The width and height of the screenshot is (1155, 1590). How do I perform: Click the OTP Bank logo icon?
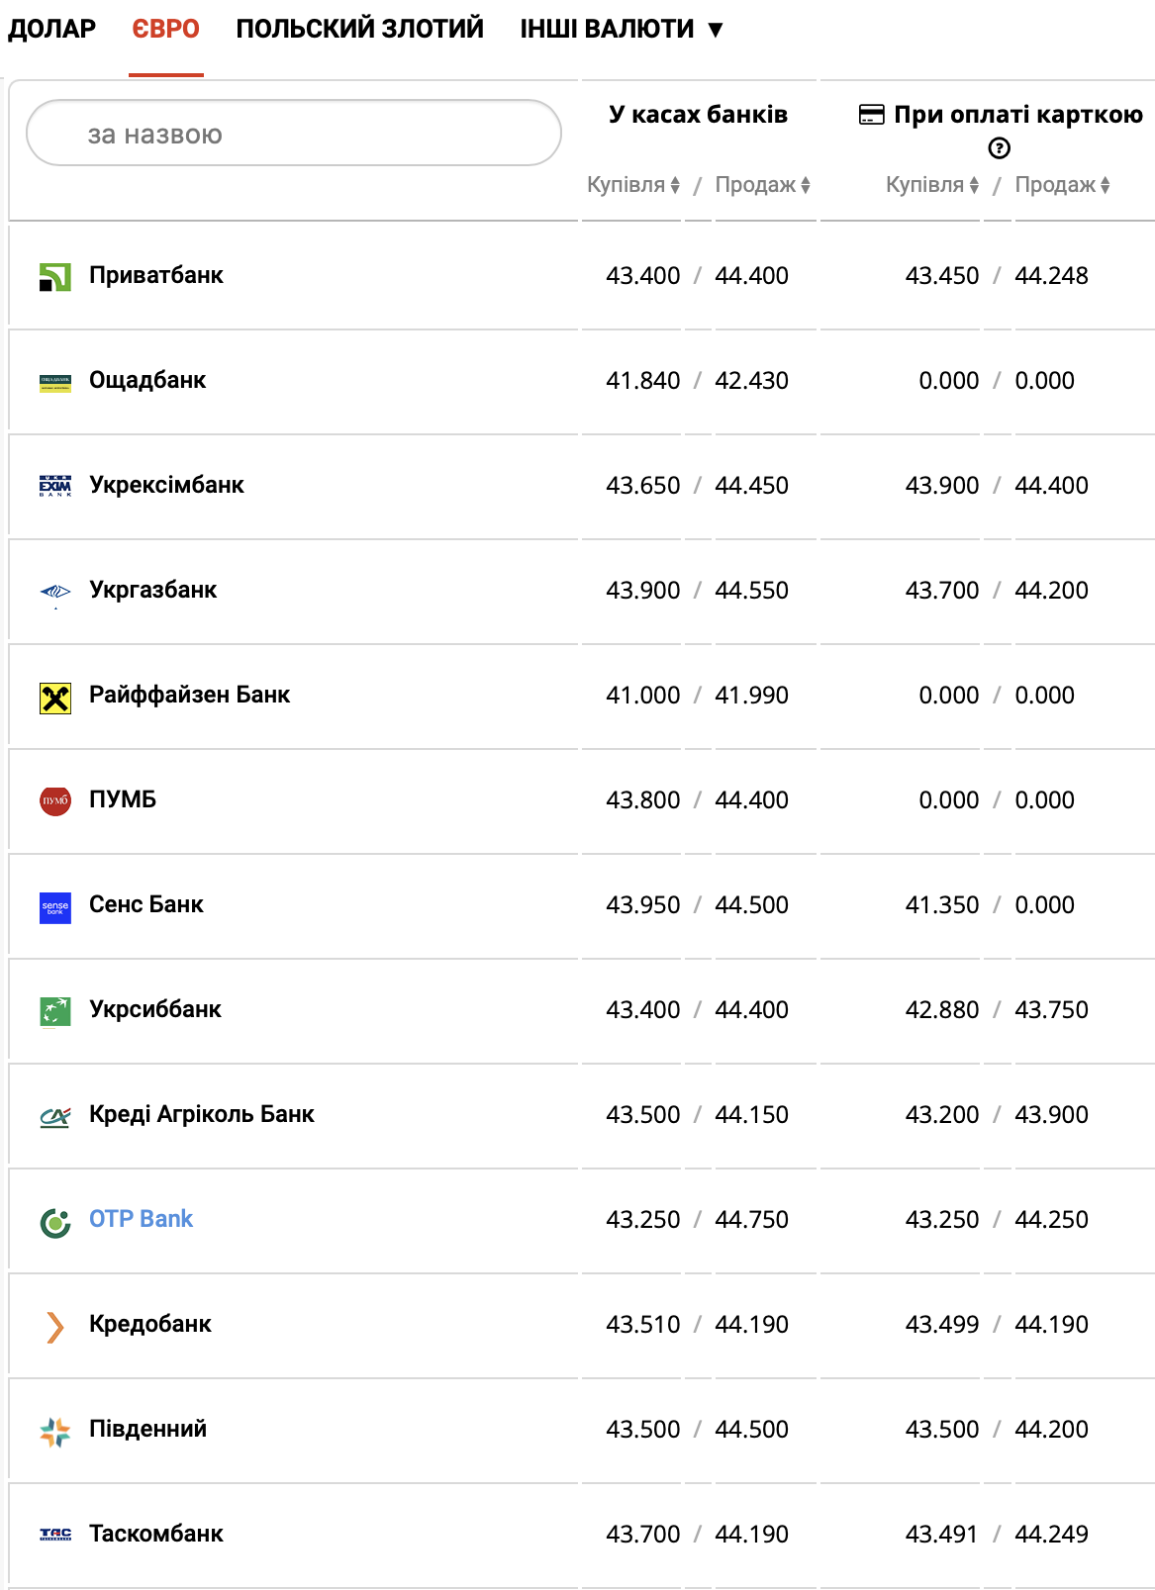(55, 1223)
